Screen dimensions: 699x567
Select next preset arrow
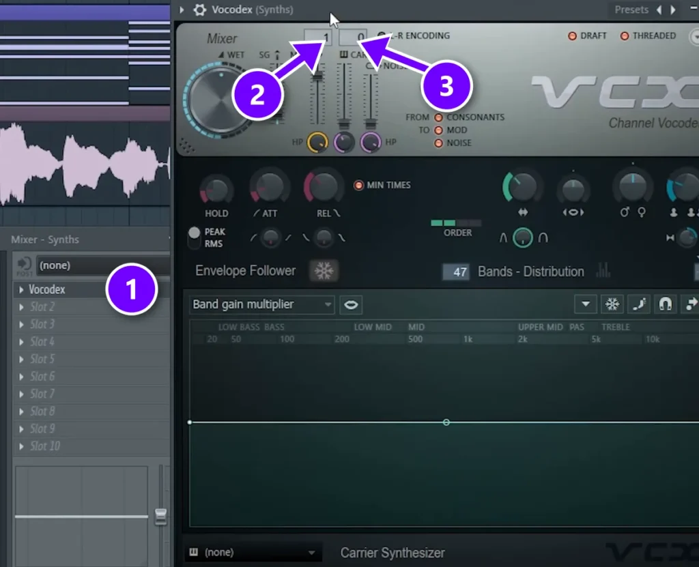click(673, 10)
